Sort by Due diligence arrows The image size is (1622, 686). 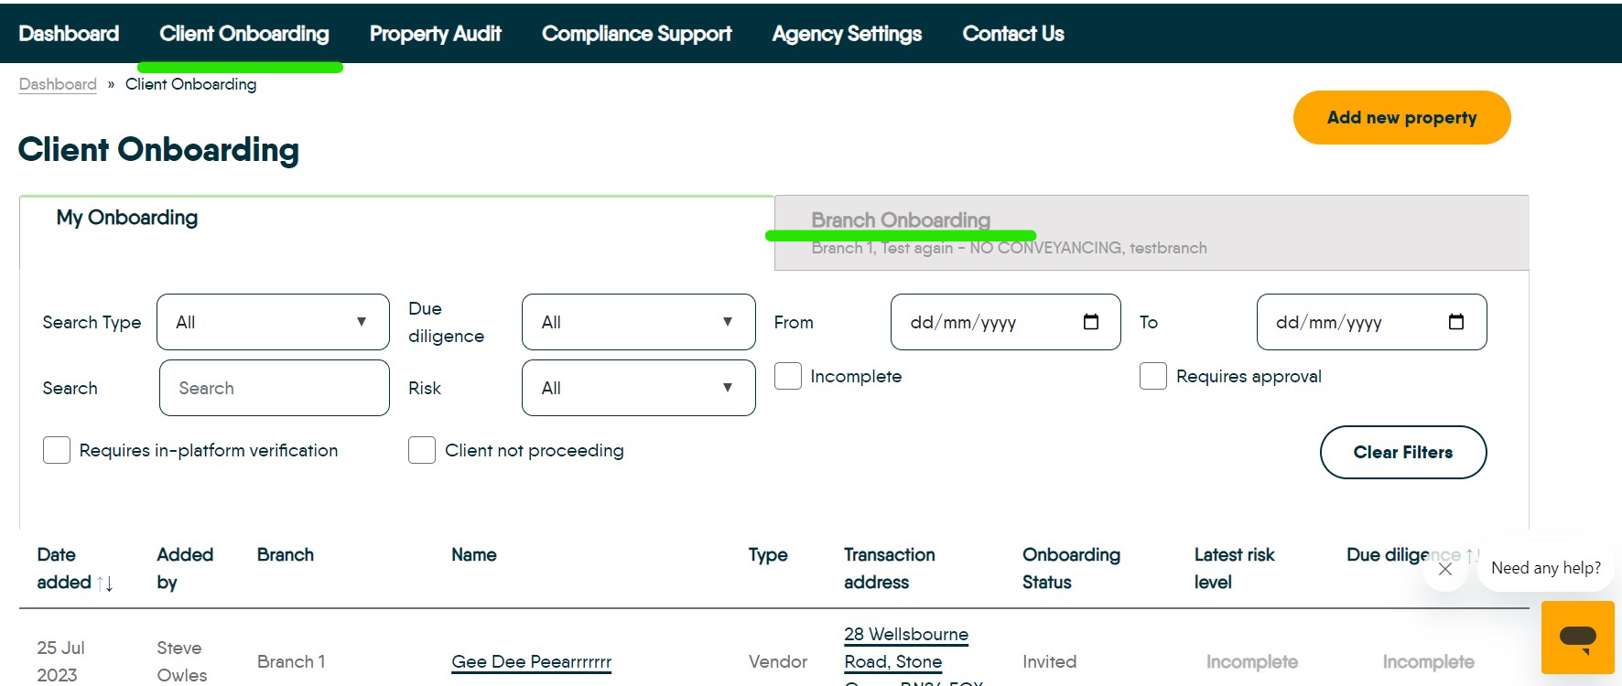tap(1472, 555)
